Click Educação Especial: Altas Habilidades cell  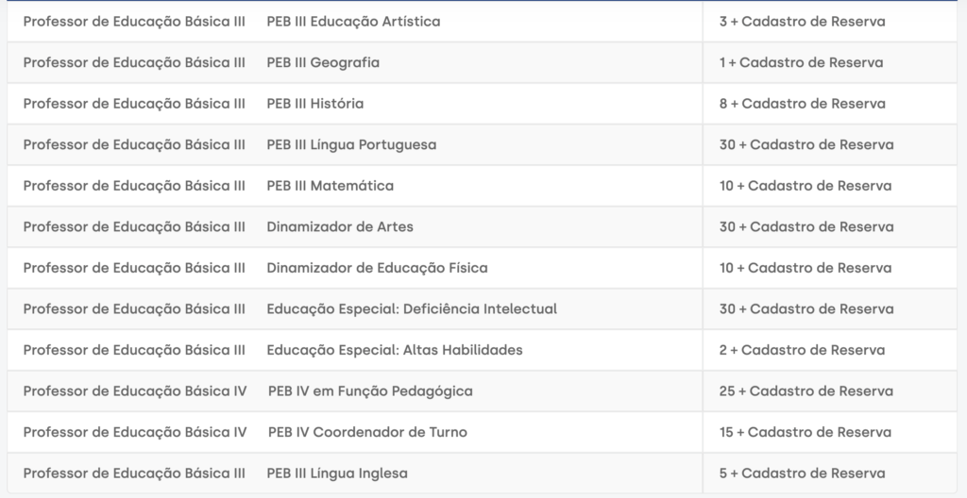tap(395, 350)
